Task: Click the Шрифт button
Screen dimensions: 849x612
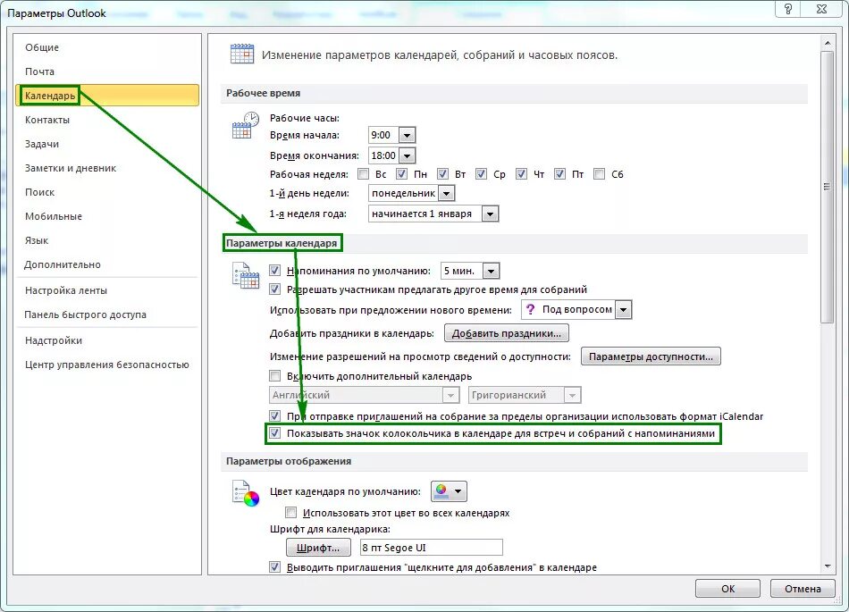Action: [x=318, y=548]
